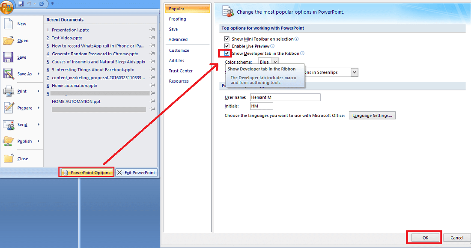Open Customize Quick Access Toolbar dropdown
This screenshot has height=248, width=471.
coord(52,3)
